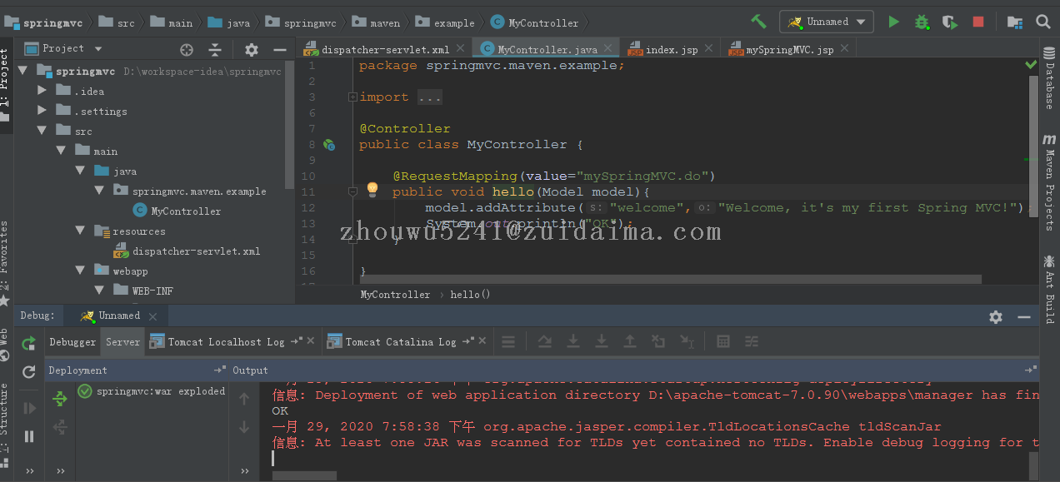Viewport: 1060px width, 482px height.
Task: Collapse the resources folder
Action: pos(80,231)
